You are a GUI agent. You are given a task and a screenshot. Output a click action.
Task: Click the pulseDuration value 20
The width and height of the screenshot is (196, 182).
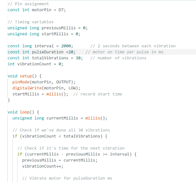(71, 52)
